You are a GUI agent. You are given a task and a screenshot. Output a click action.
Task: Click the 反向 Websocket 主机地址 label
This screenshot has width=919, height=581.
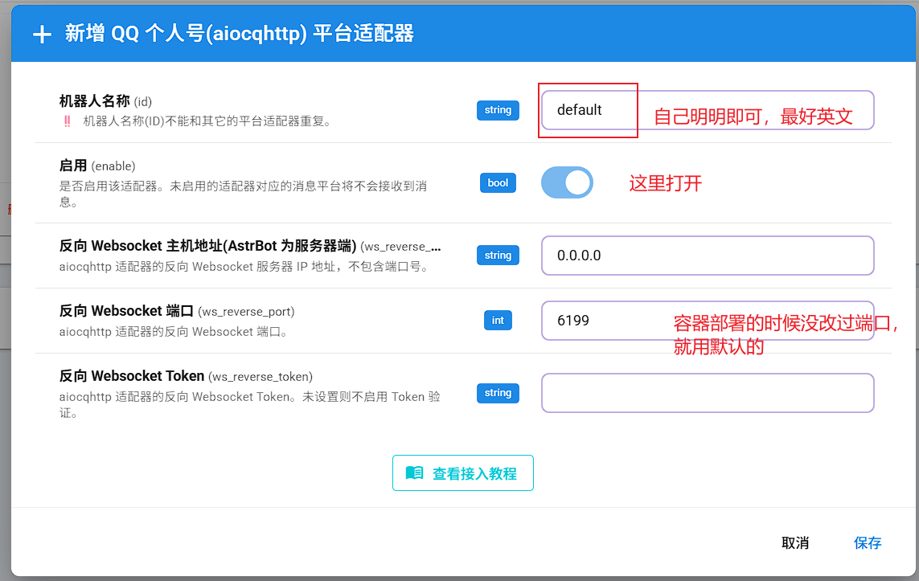[x=250, y=246]
